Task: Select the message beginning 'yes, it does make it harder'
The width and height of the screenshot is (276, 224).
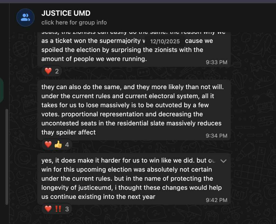Action: (129, 179)
